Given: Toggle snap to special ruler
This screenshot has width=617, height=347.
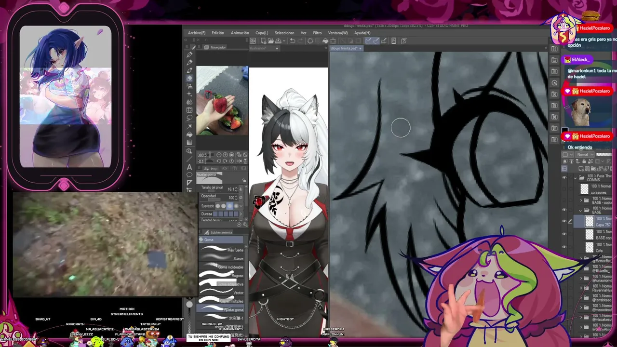Looking at the screenshot, I should [x=376, y=41].
